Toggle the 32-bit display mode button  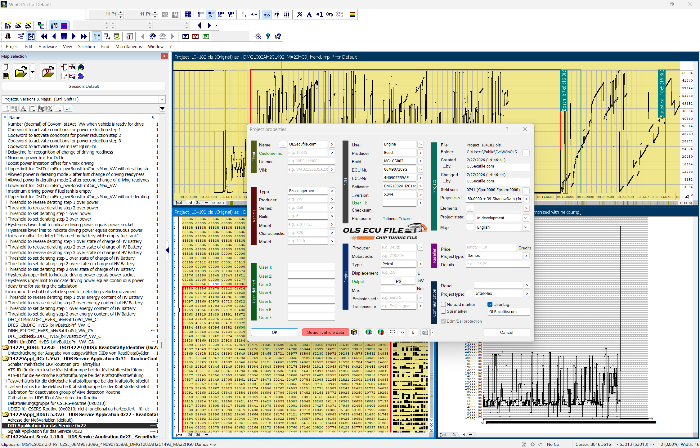click(221, 14)
